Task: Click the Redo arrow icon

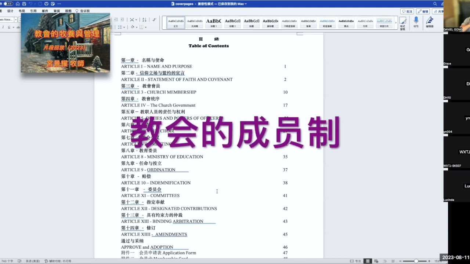Action: tap(40, 4)
